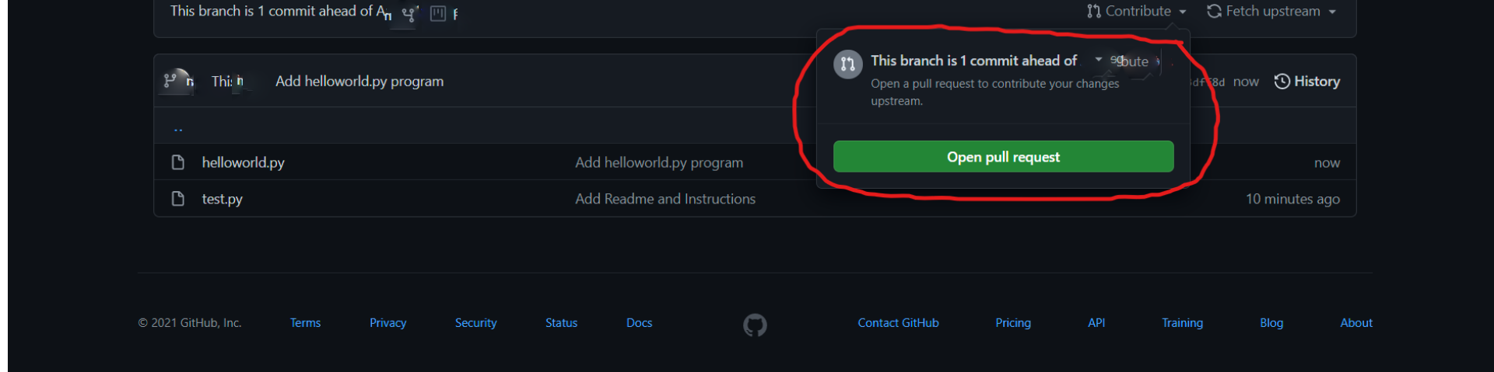Open the About footer link
Viewport: 1494px width, 372px height.
1356,323
